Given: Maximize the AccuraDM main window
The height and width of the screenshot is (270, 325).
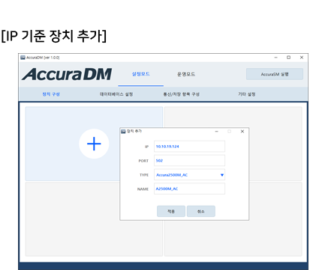Looking at the screenshot, I should point(288,58).
